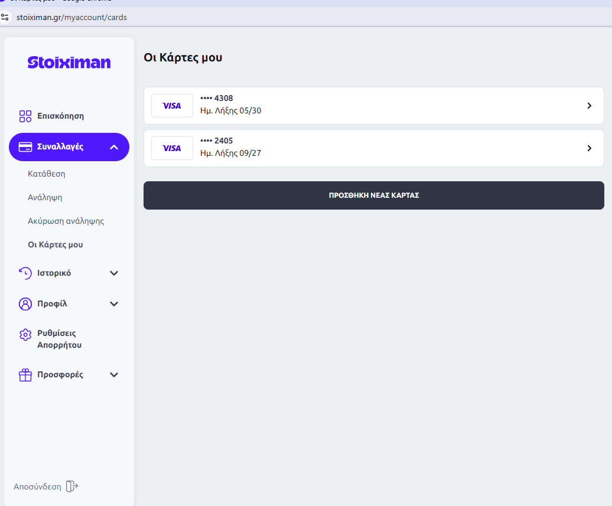Click the Stoiximan logo

point(69,63)
